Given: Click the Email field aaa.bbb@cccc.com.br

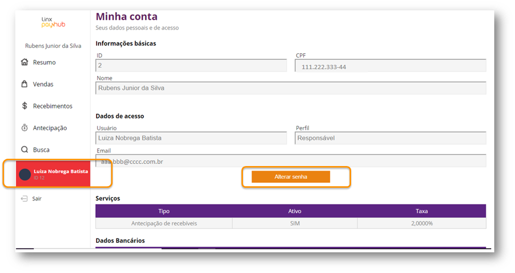Looking at the screenshot, I should (x=291, y=161).
